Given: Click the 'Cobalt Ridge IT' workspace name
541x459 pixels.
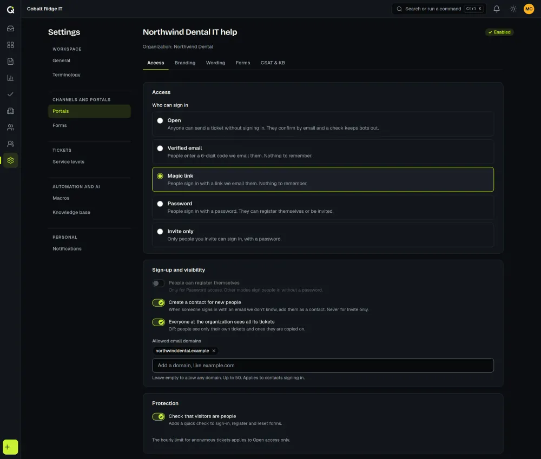Looking at the screenshot, I should click(44, 9).
